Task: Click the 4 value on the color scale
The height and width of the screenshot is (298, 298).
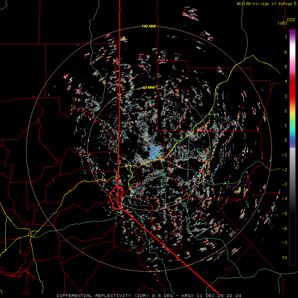Action: (x=286, y=81)
